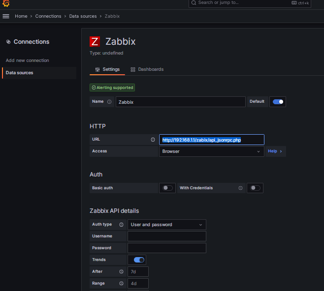Open the Access dropdown showing Browser
Screen dimensions: 324x291
click(x=212, y=151)
